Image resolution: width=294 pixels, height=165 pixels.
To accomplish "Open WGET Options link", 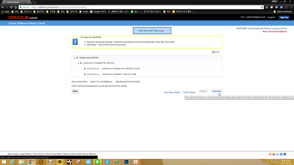I will click(x=189, y=92).
